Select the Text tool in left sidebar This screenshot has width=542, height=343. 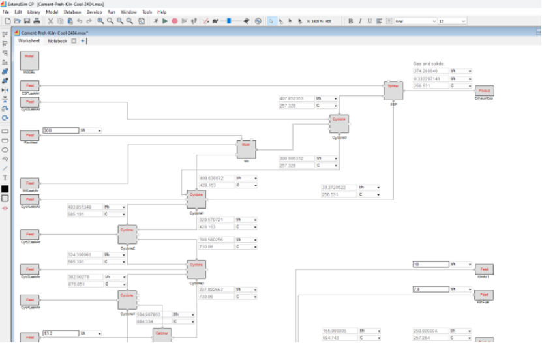click(5, 177)
